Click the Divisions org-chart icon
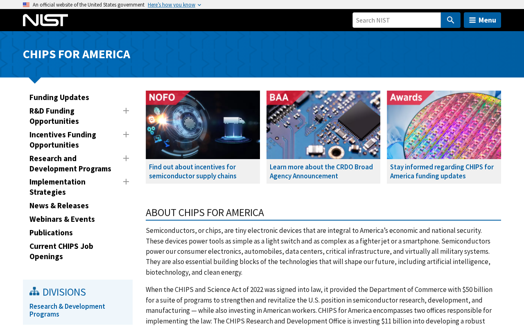This screenshot has height=328, width=524. point(34,292)
